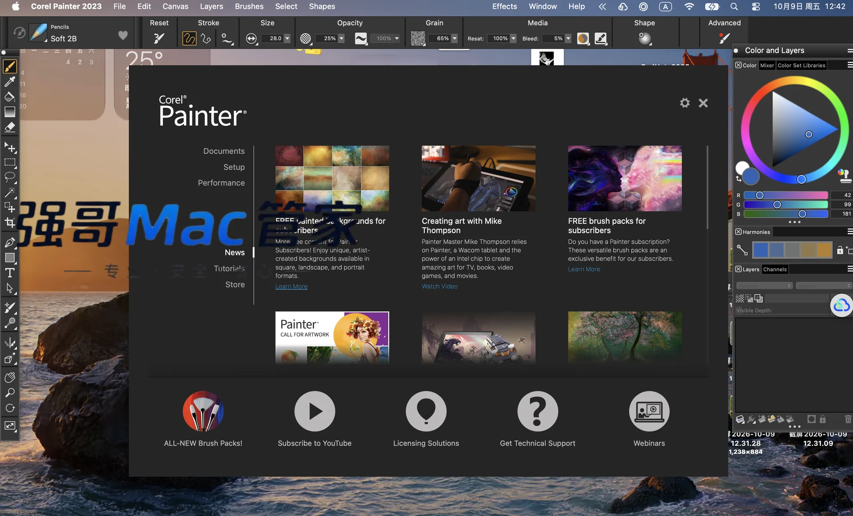This screenshot has width=853, height=516.
Task: Open Documents section in welcome screen
Action: coord(224,151)
